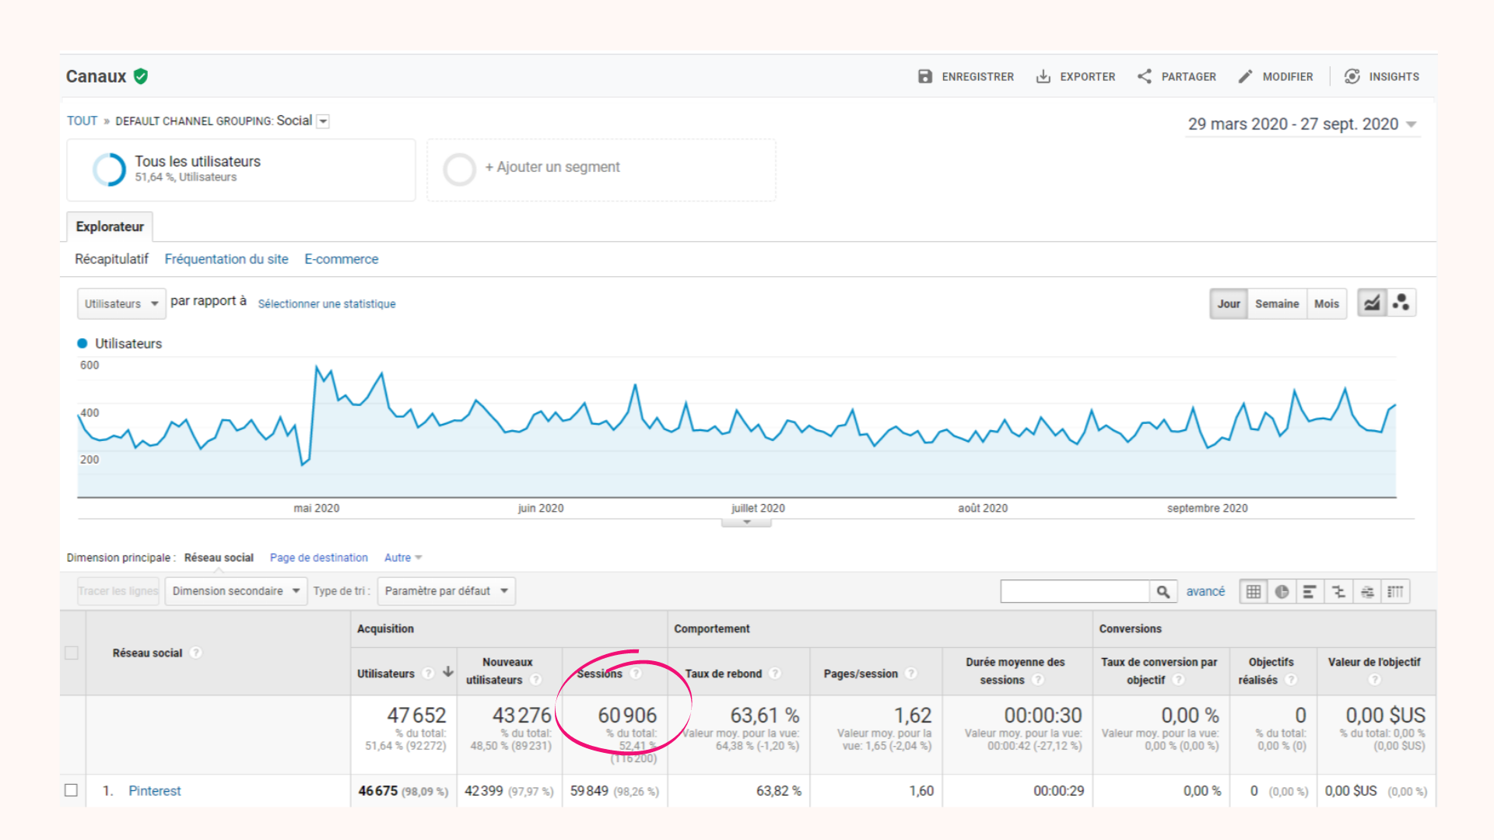
Task: Click the table search magnifier icon
Action: [1163, 592]
